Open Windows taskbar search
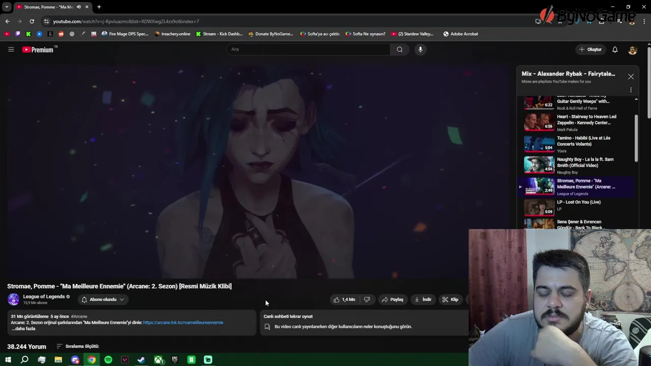 pyautogui.click(x=24, y=360)
